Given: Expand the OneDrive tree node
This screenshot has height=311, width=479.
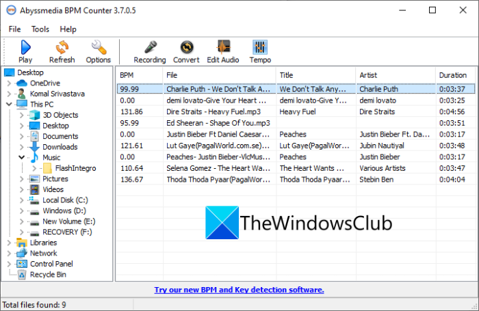Looking at the screenshot, I should (x=9, y=83).
